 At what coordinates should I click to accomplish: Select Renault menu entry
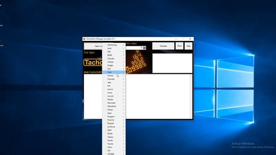[x=114, y=124]
